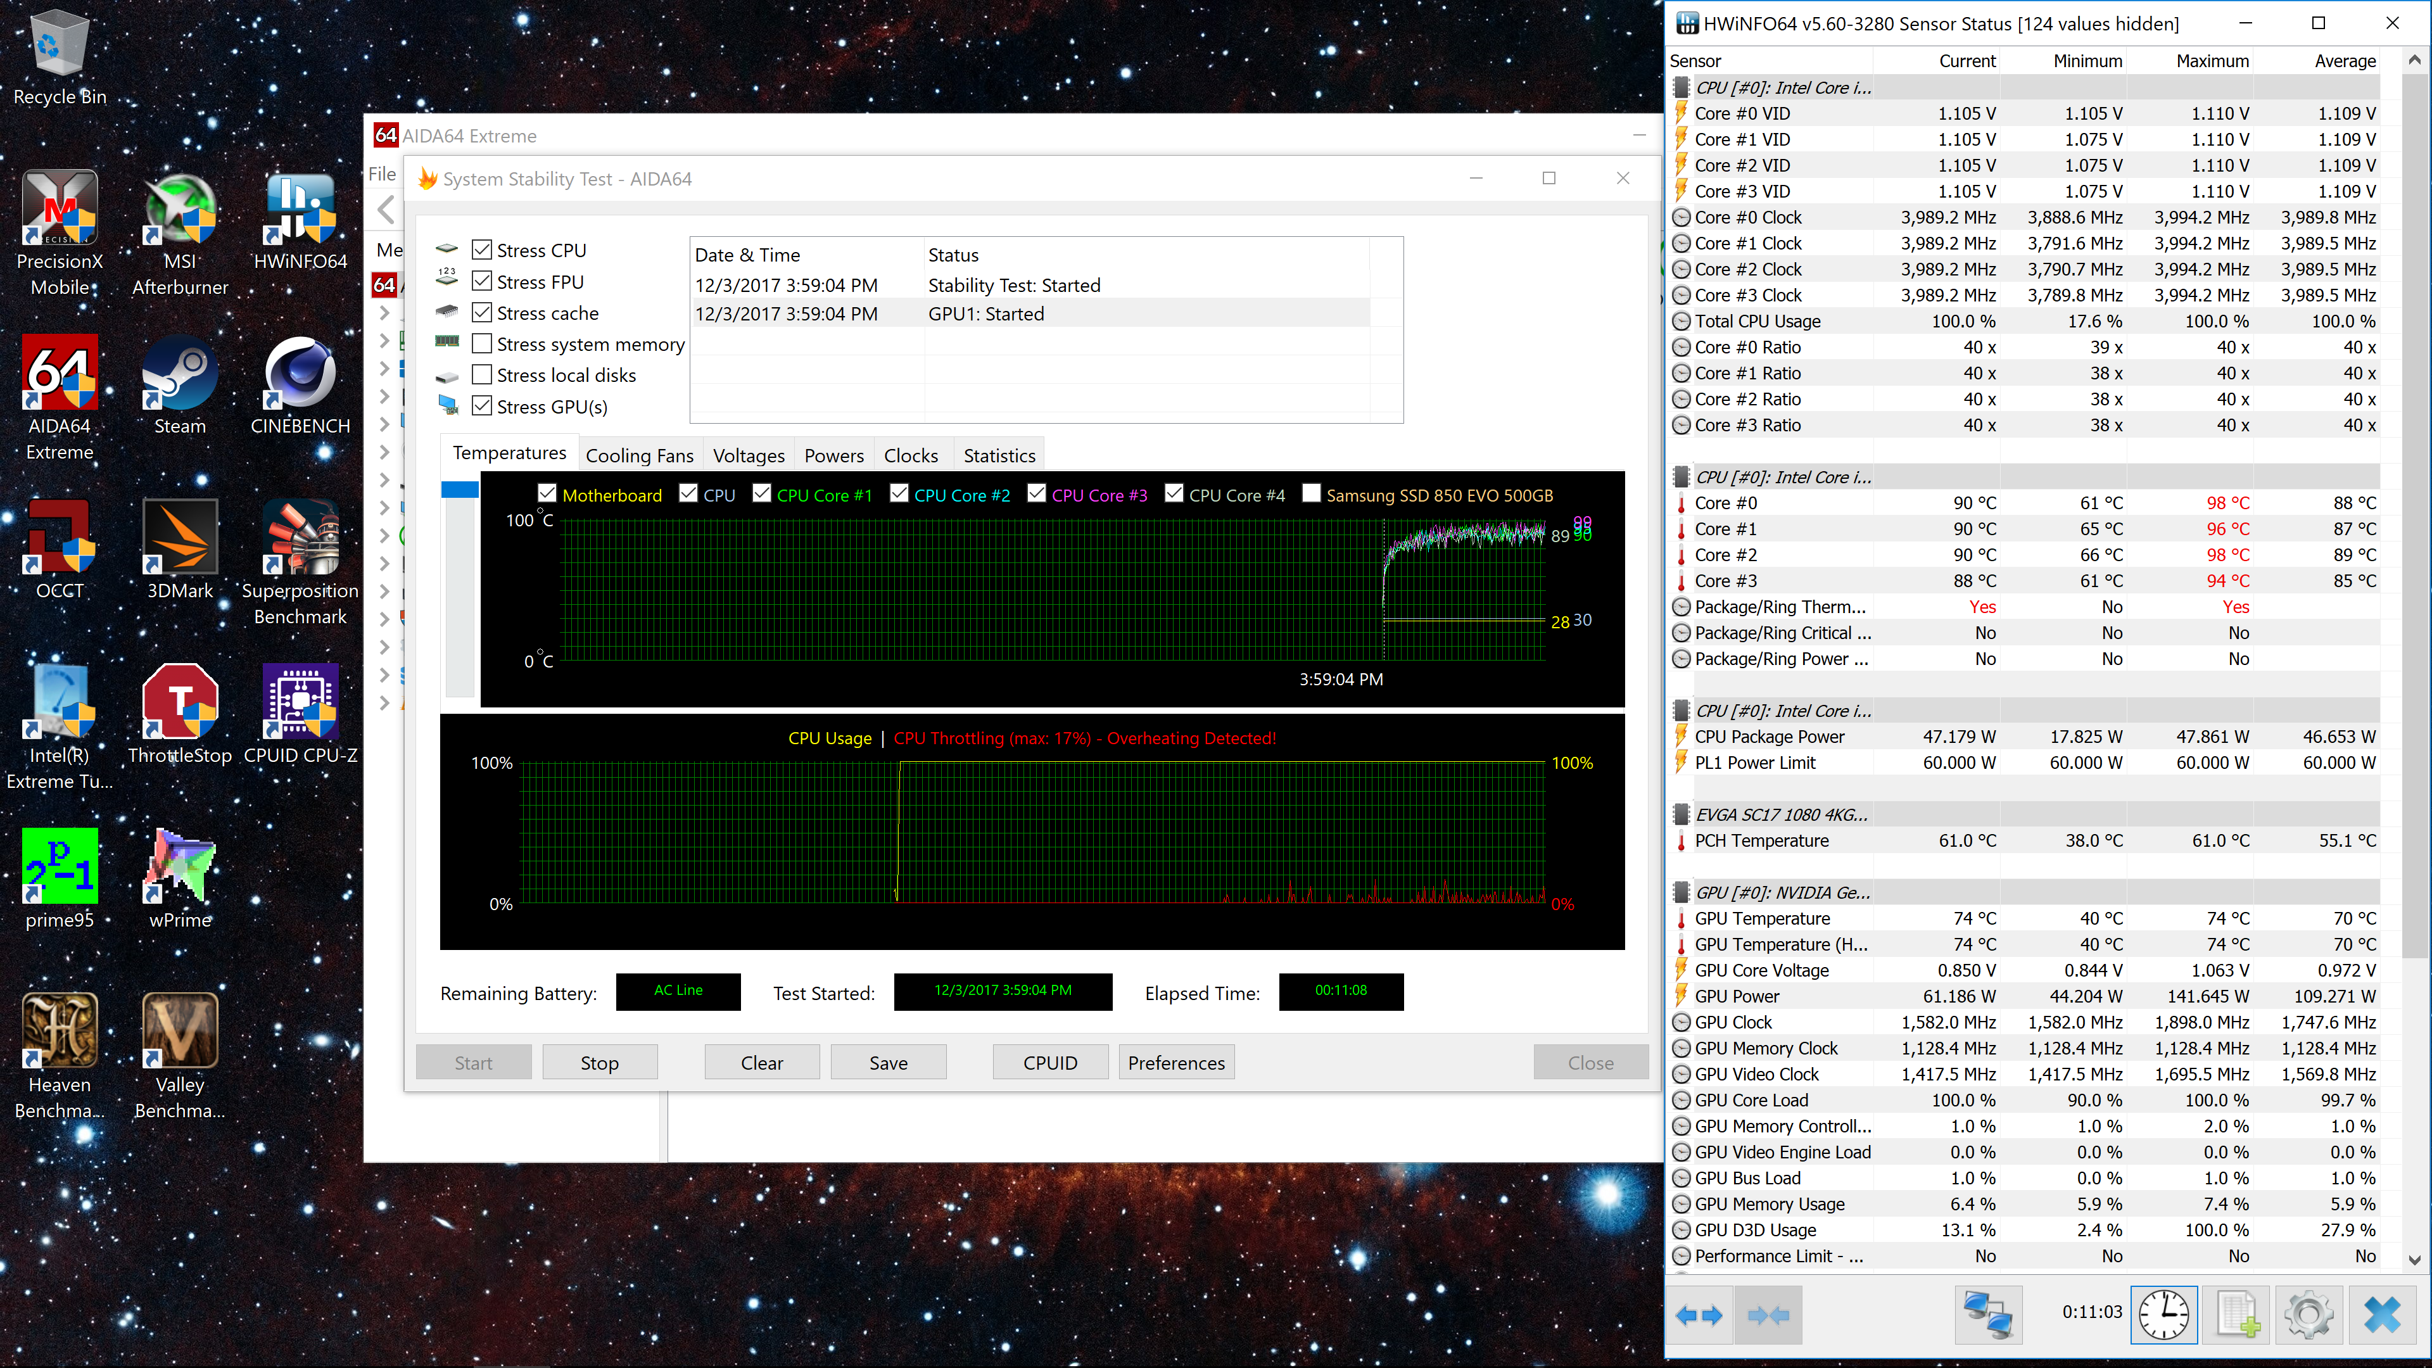
Task: Switch to the Statistics tab
Action: 999,456
